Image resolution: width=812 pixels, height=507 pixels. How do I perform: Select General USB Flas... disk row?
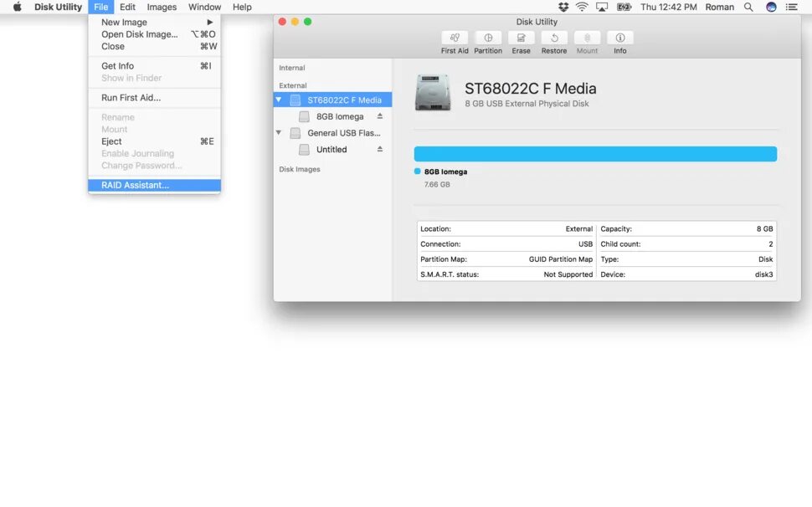coord(332,133)
